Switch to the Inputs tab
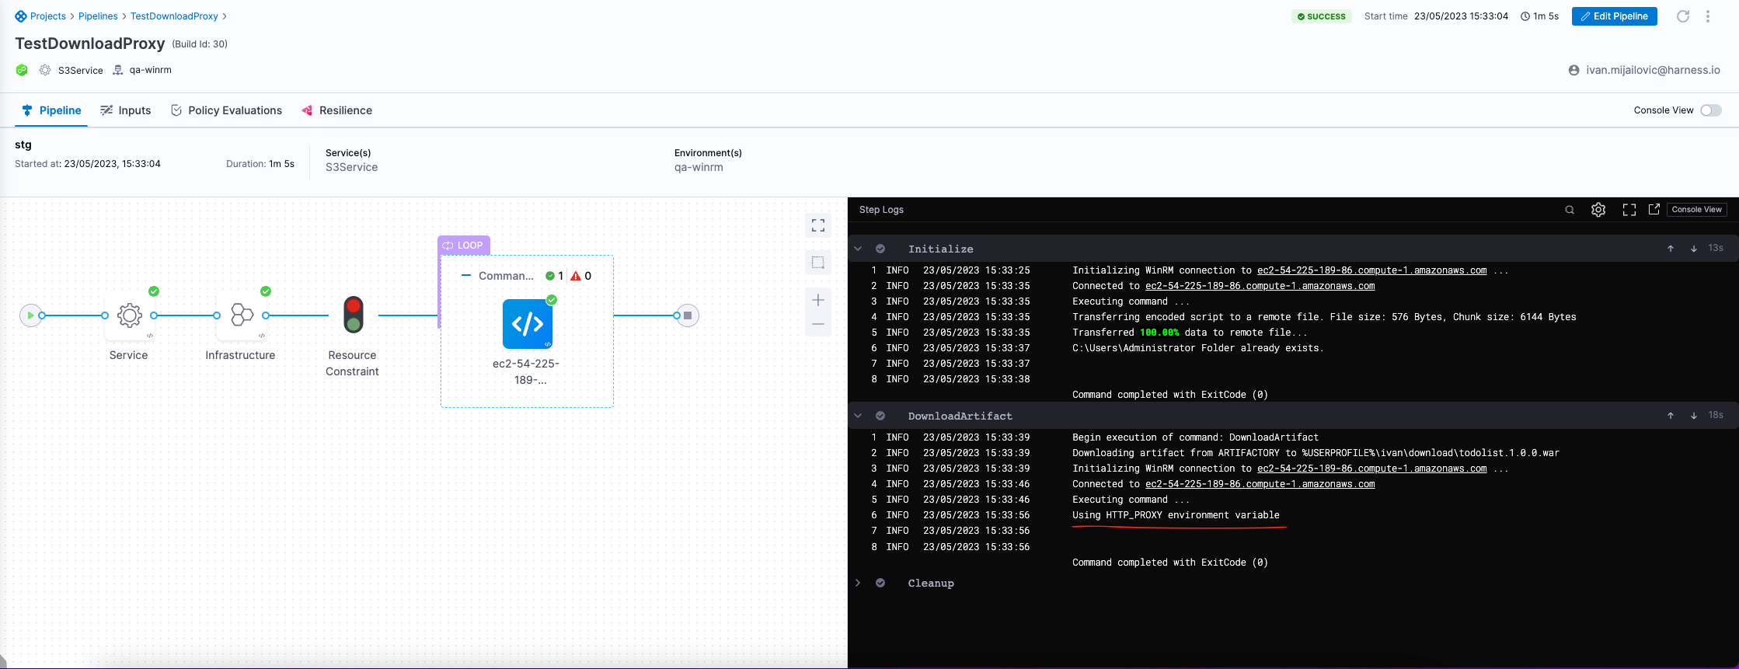This screenshot has width=1739, height=669. pyautogui.click(x=126, y=110)
